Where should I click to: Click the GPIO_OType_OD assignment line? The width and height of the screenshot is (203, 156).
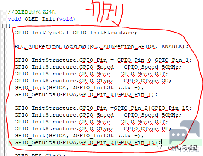pos(93,81)
